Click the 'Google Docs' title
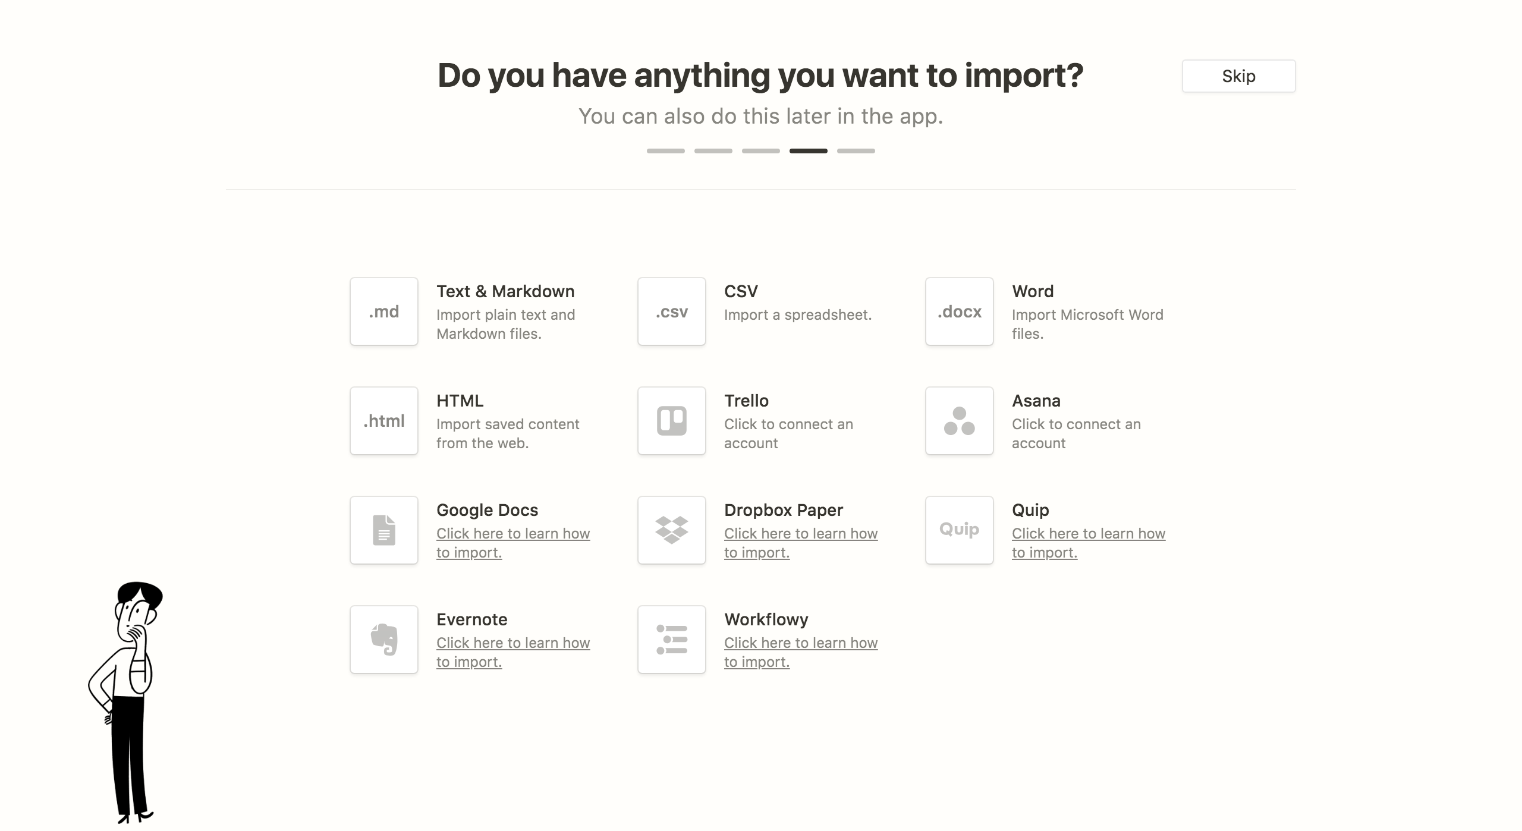1522x831 pixels. point(487,510)
